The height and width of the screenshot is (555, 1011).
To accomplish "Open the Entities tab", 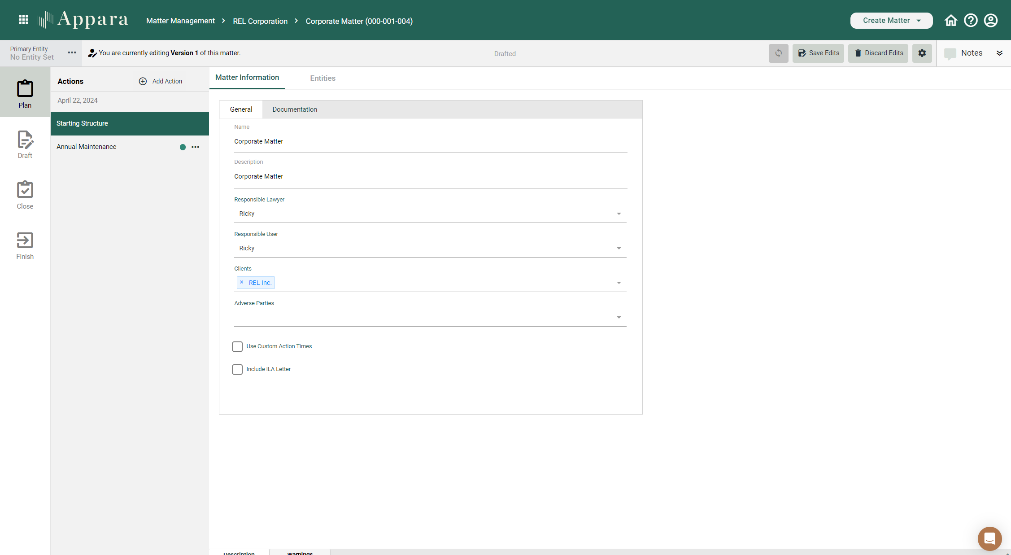I will pos(322,78).
